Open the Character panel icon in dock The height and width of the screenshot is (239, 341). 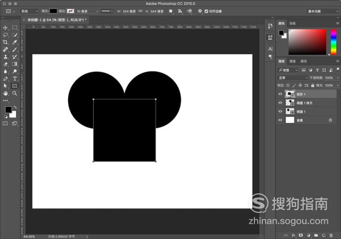coord(270,49)
